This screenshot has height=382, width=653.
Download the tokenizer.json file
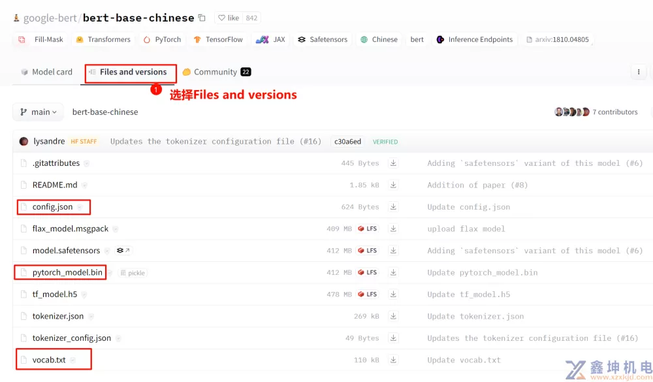393,316
